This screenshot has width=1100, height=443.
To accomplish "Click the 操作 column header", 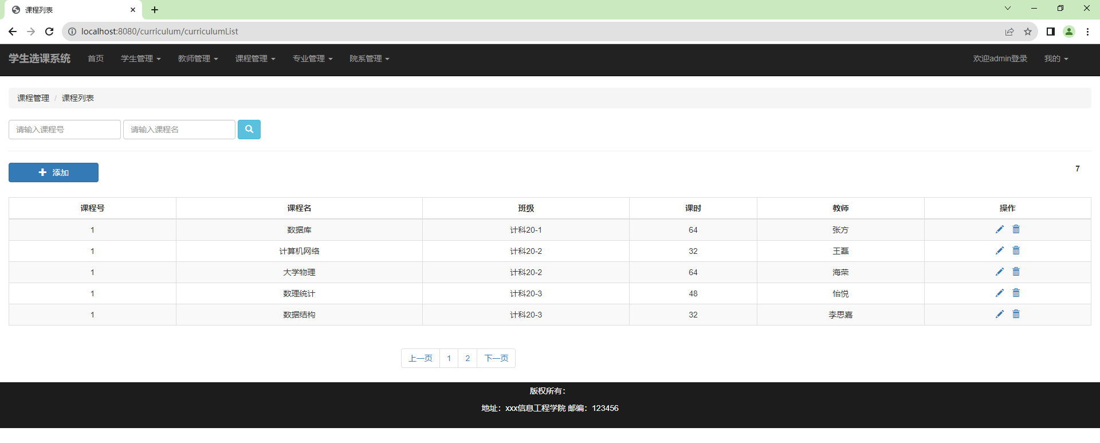I will (1007, 208).
